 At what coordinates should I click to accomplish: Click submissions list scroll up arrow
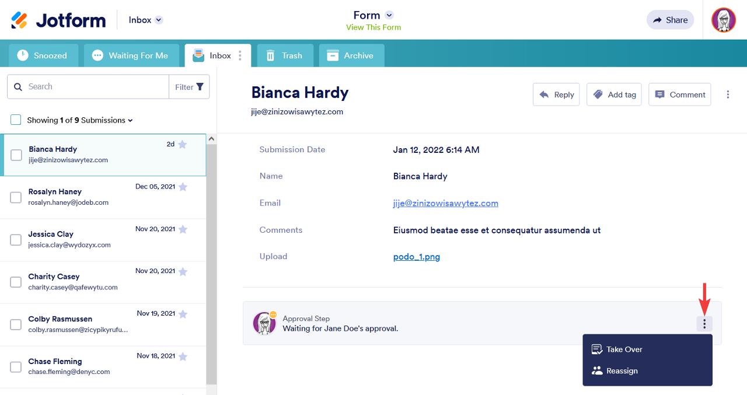(x=211, y=139)
